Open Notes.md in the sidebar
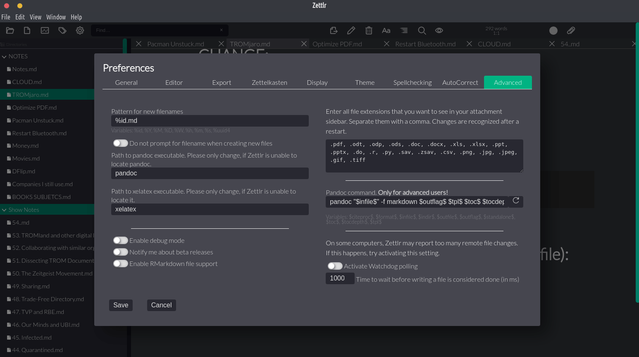The height and width of the screenshot is (357, 639). pos(24,69)
